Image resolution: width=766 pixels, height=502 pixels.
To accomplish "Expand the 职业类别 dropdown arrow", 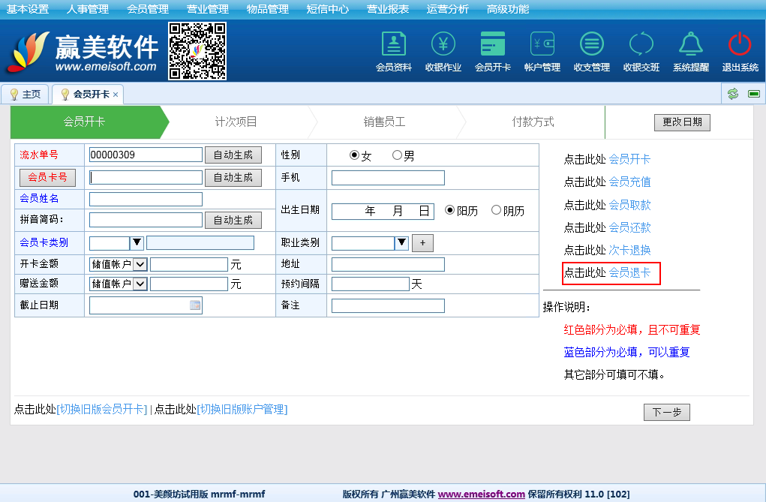I will coord(401,243).
